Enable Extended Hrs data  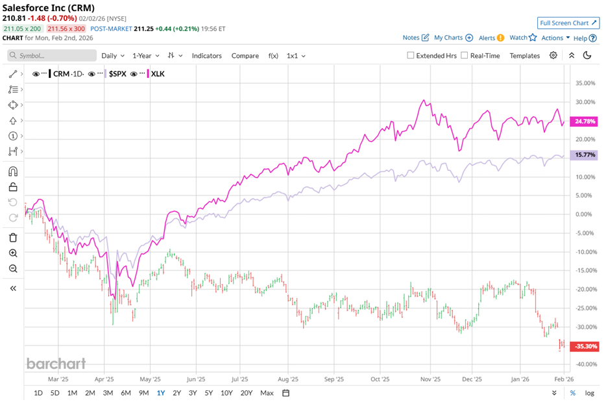click(411, 55)
